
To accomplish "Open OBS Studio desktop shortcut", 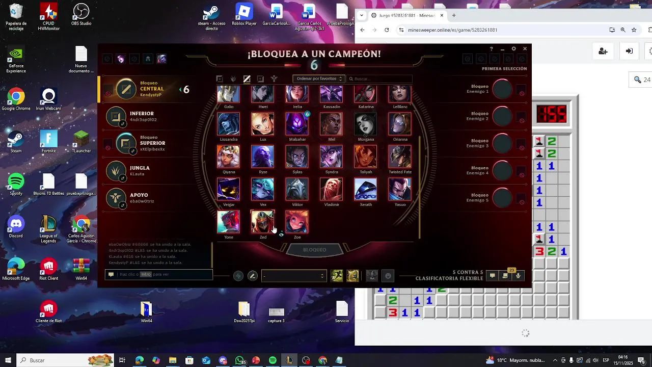I will 81,15.
